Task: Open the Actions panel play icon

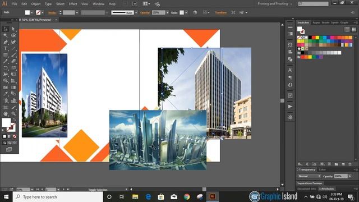Action: tap(290, 107)
